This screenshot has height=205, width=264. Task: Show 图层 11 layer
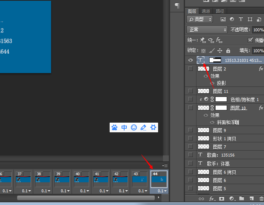pos(191,91)
